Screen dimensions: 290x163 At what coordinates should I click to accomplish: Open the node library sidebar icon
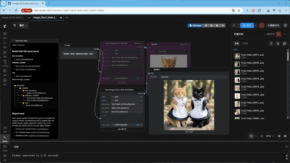point(5,43)
